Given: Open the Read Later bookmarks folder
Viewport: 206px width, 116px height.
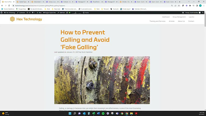Looking at the screenshot, I should (56, 9).
